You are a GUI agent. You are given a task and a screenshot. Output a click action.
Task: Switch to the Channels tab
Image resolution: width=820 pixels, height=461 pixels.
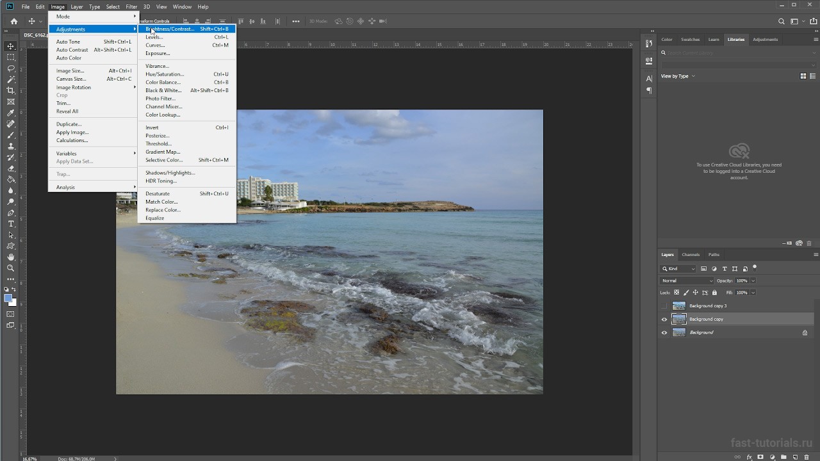coord(691,255)
